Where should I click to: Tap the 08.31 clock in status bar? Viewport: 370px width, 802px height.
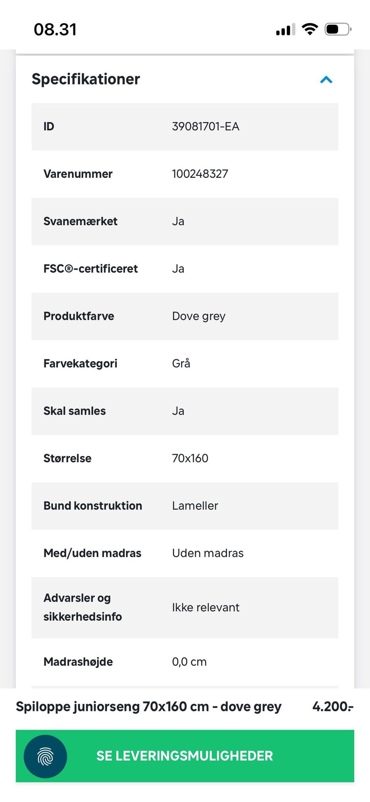click(x=55, y=30)
